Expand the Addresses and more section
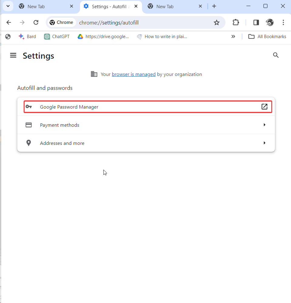The height and width of the screenshot is (303, 291). point(264,143)
